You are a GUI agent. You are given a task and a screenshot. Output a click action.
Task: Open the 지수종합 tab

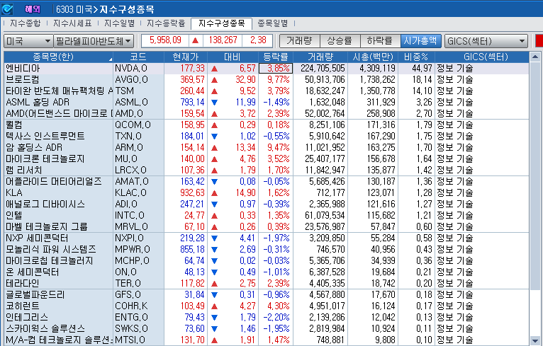(x=25, y=23)
